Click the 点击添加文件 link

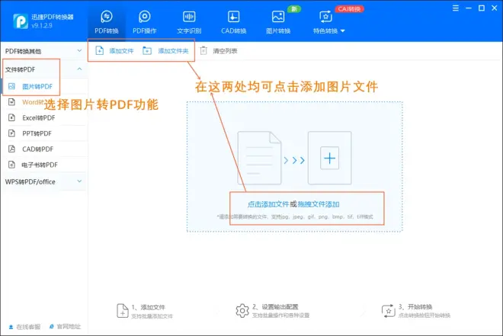268,204
